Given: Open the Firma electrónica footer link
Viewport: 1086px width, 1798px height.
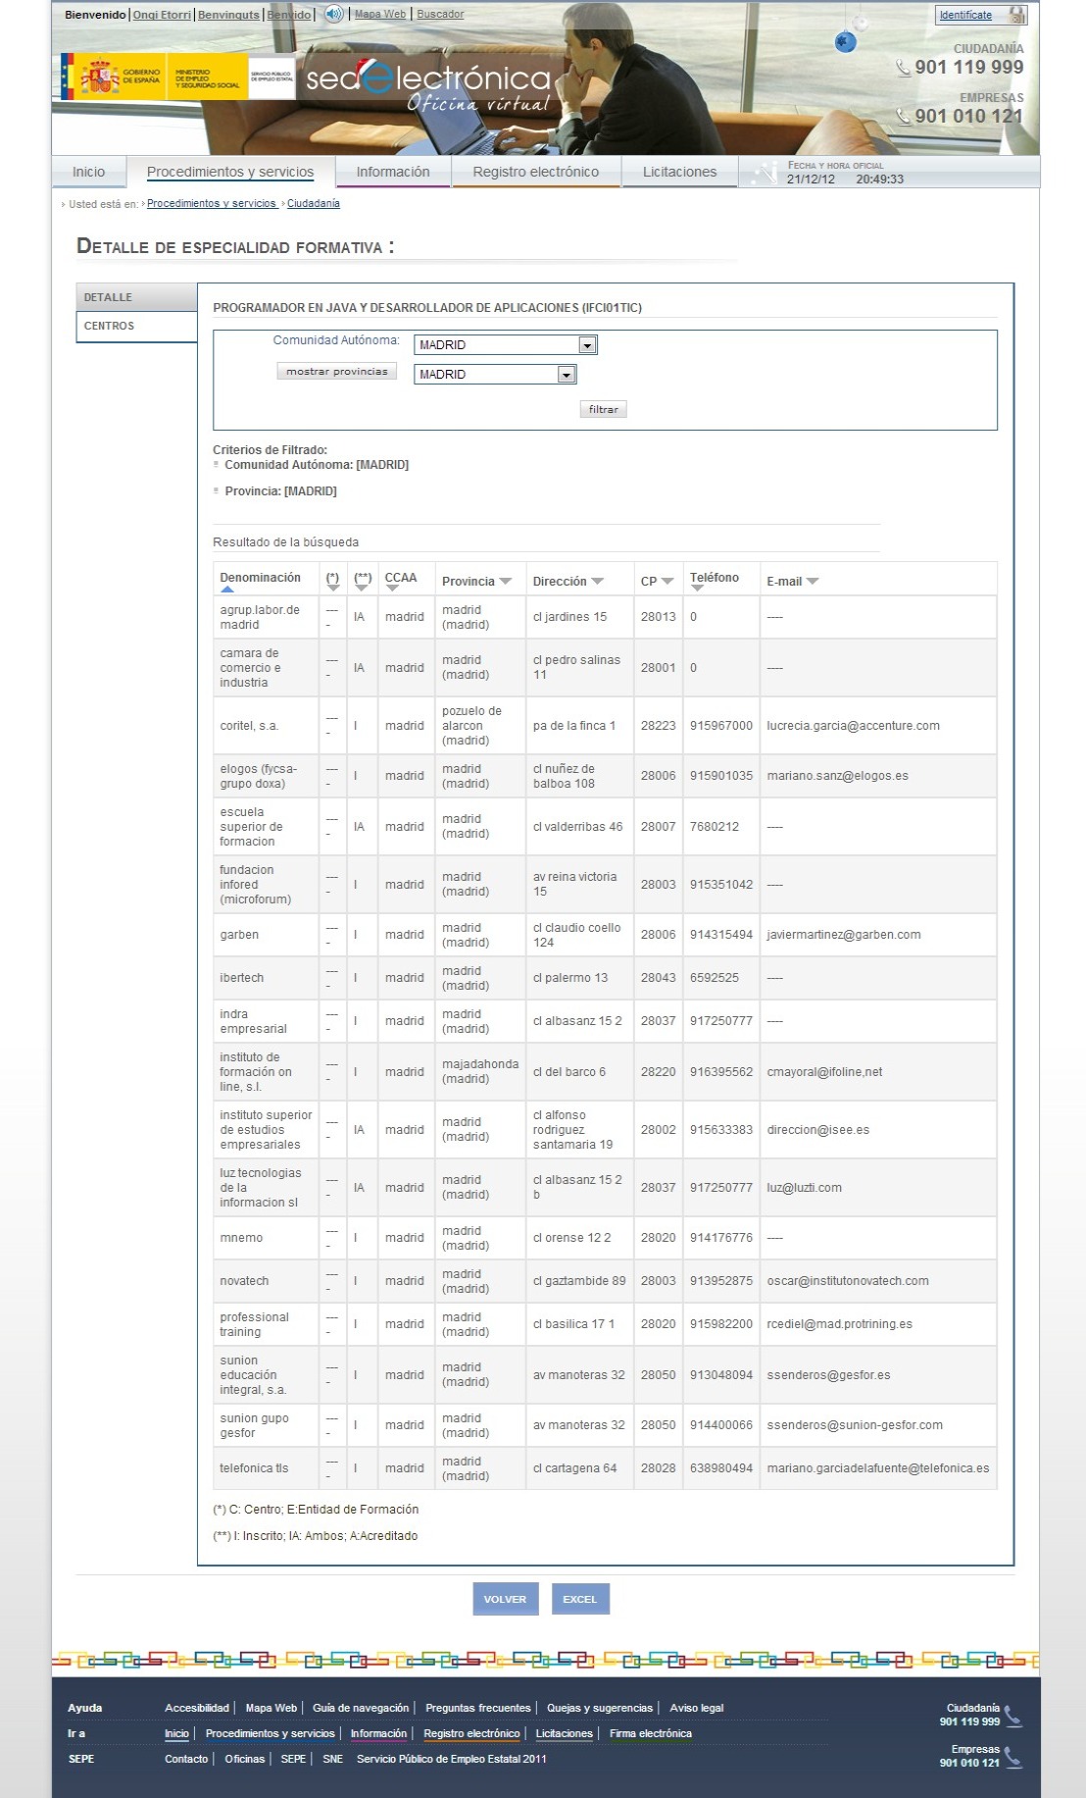Looking at the screenshot, I should [x=651, y=1733].
